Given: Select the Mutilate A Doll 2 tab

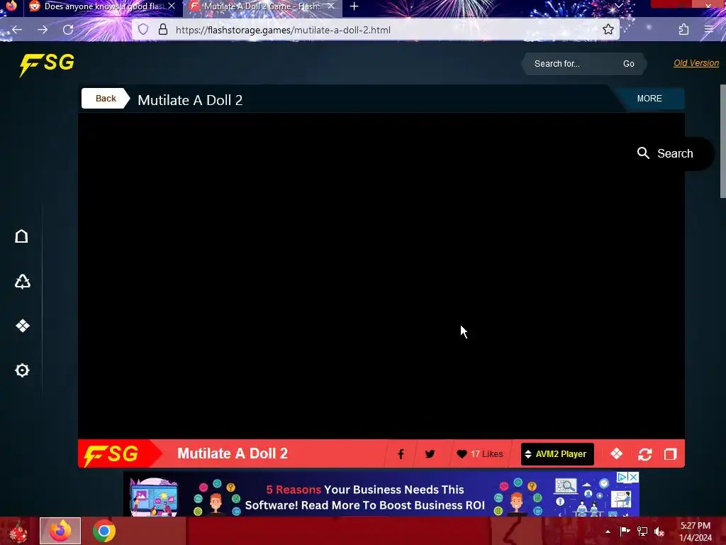Looking at the screenshot, I should click(x=263, y=6).
